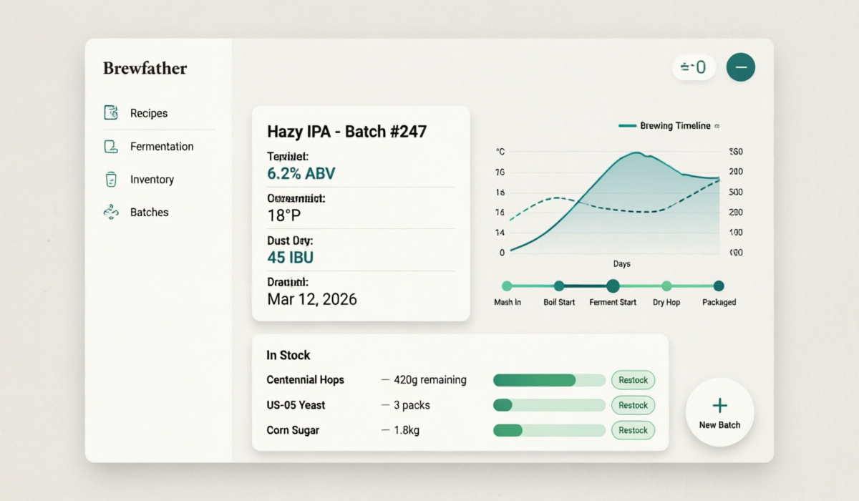Click the Boil Start label
This screenshot has width=859, height=501.
pos(559,302)
